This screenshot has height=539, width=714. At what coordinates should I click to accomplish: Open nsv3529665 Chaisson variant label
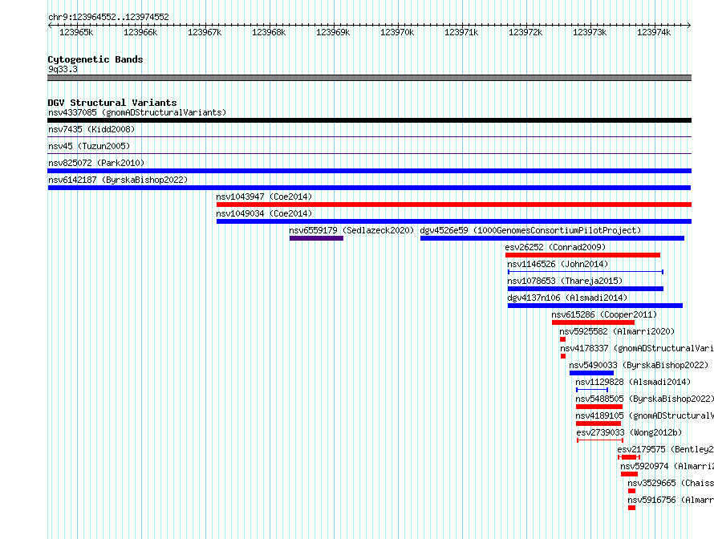(x=671, y=483)
